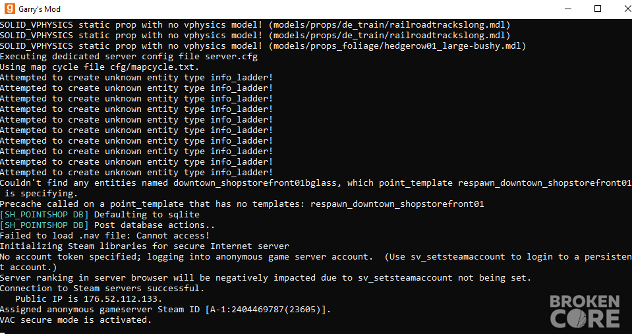Click the console input cursor at bottom
The width and height of the screenshot is (632, 334).
click(3, 333)
